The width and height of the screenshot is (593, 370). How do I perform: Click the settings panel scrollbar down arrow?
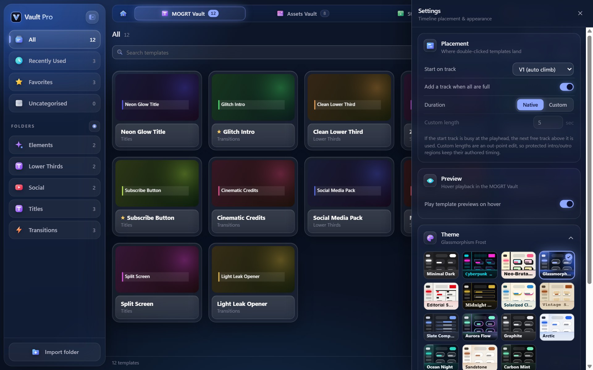(589, 366)
